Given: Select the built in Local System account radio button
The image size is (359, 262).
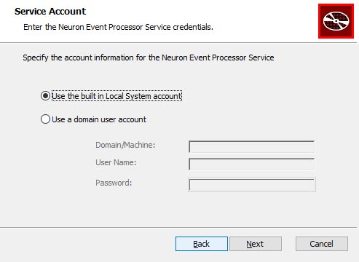Looking at the screenshot, I should pyautogui.click(x=45, y=96).
